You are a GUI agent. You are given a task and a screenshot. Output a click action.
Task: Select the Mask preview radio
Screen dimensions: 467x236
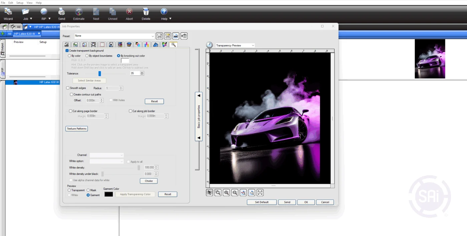88,190
